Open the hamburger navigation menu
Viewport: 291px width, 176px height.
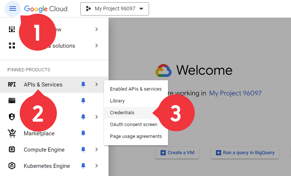(12, 9)
